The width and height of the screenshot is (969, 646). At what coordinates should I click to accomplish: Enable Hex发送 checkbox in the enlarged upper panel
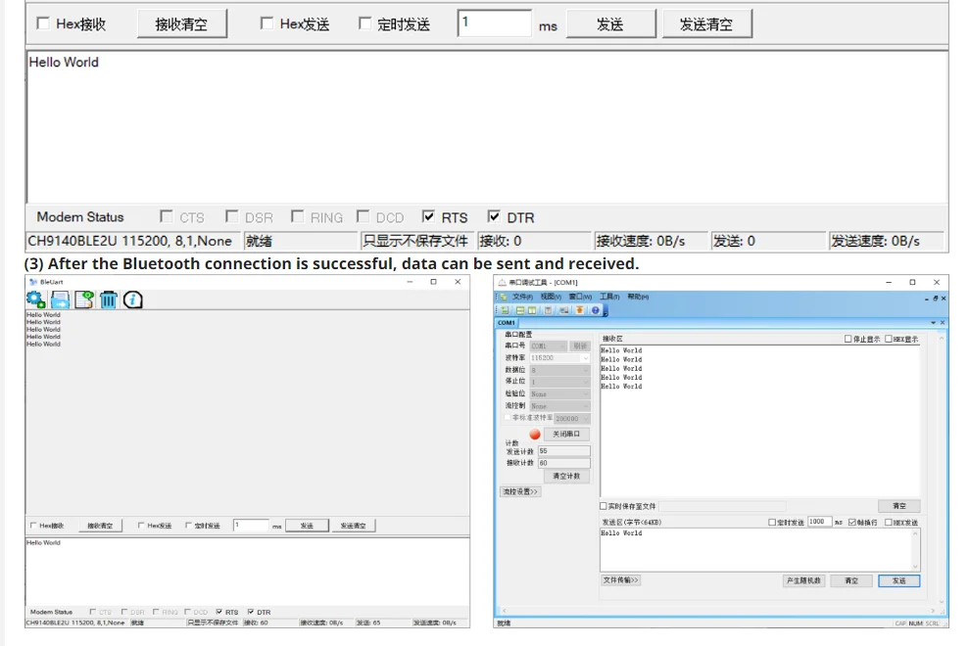click(x=266, y=23)
